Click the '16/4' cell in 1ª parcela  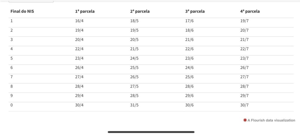point(79,21)
